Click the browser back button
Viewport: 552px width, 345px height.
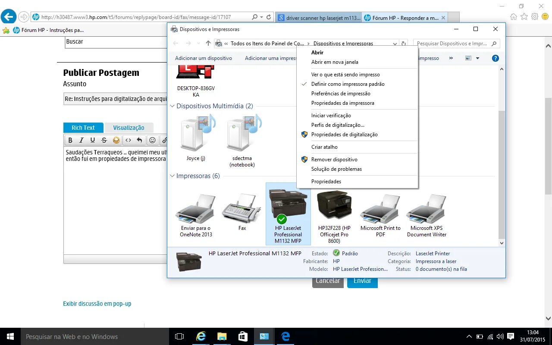click(x=8, y=17)
